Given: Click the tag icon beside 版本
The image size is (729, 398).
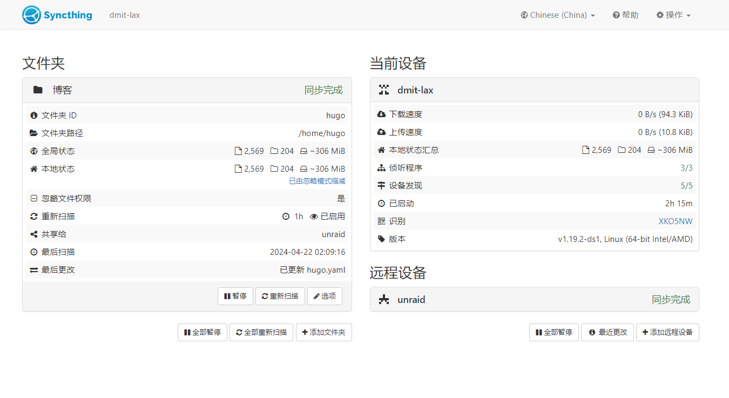Looking at the screenshot, I should [x=381, y=239].
